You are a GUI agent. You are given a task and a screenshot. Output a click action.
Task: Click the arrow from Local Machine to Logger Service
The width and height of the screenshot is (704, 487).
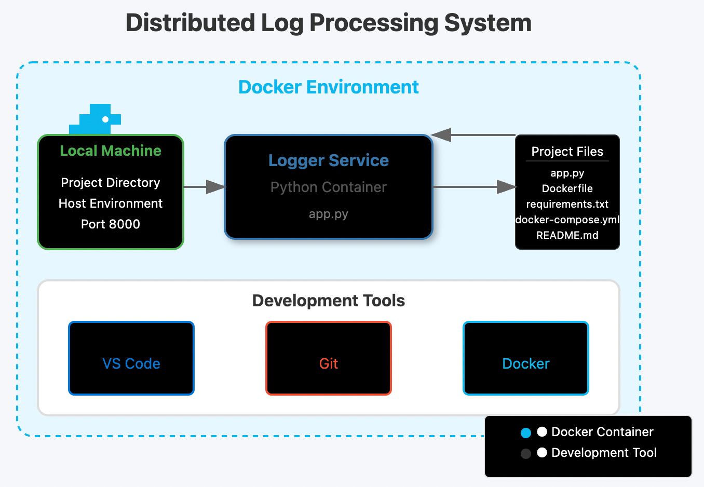(204, 187)
